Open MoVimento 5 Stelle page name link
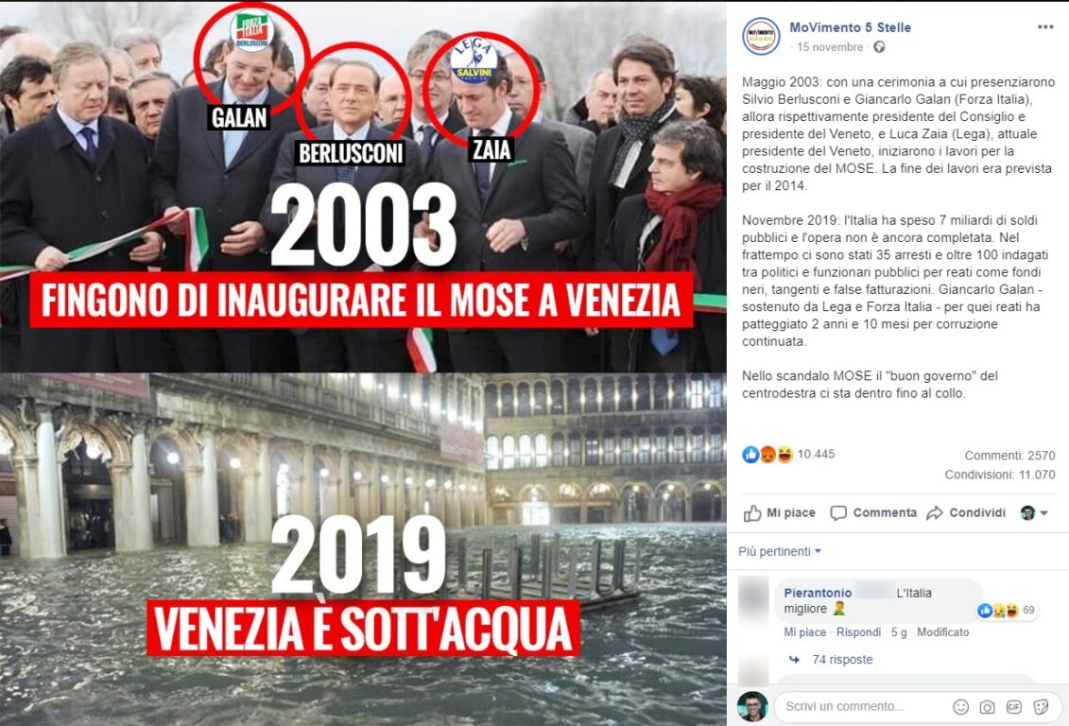This screenshot has width=1069, height=726. click(850, 27)
